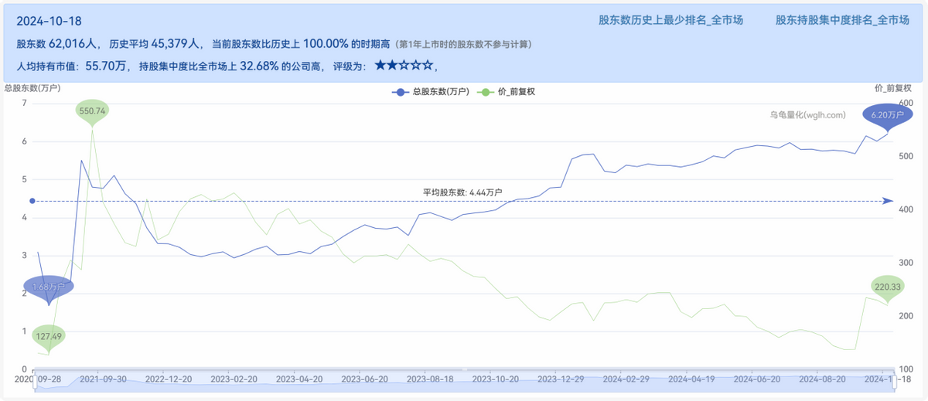Click the first filled rating star

[380, 66]
